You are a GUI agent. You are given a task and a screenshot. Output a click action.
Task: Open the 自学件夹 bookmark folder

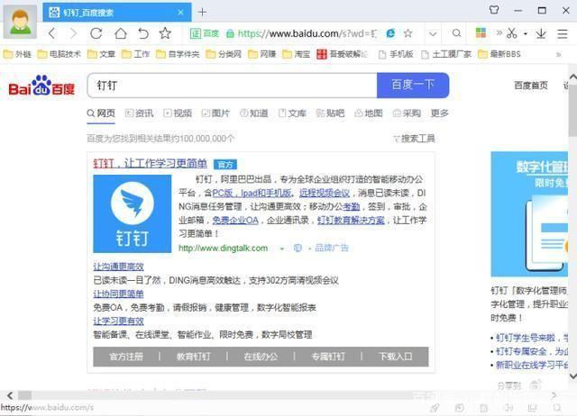(178, 54)
